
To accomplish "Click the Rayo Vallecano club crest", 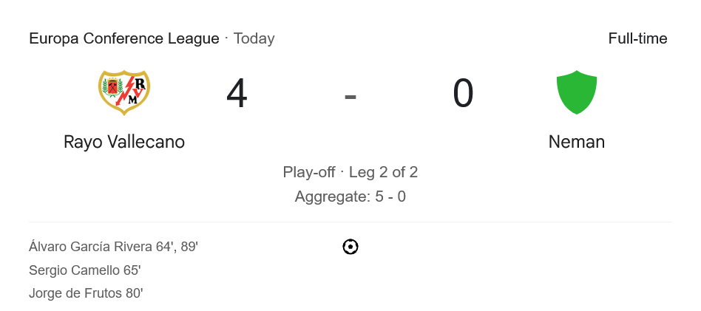I will click(124, 92).
